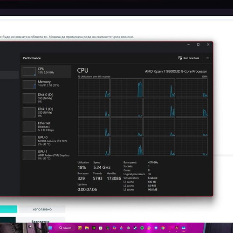
Task: Open the three-dot more options menu
Action: (207, 58)
